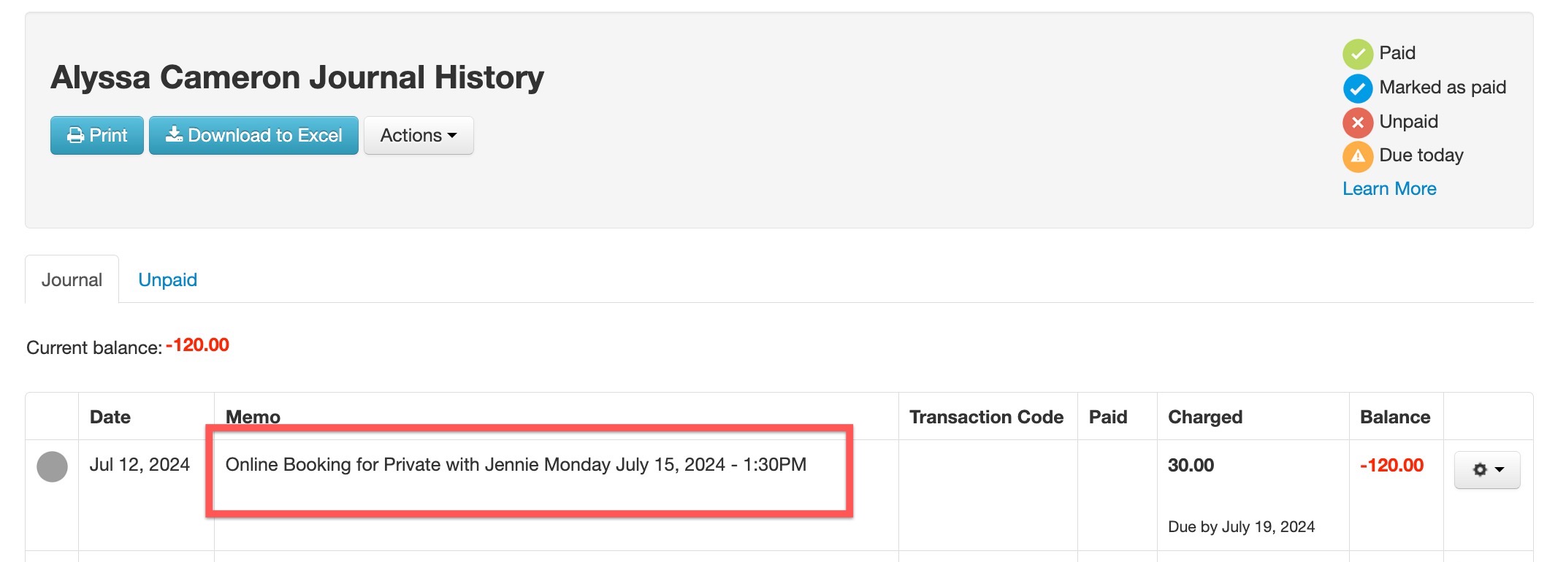Click the gray status circle for Jul 12
Screen dimensions: 1547x562
point(52,466)
